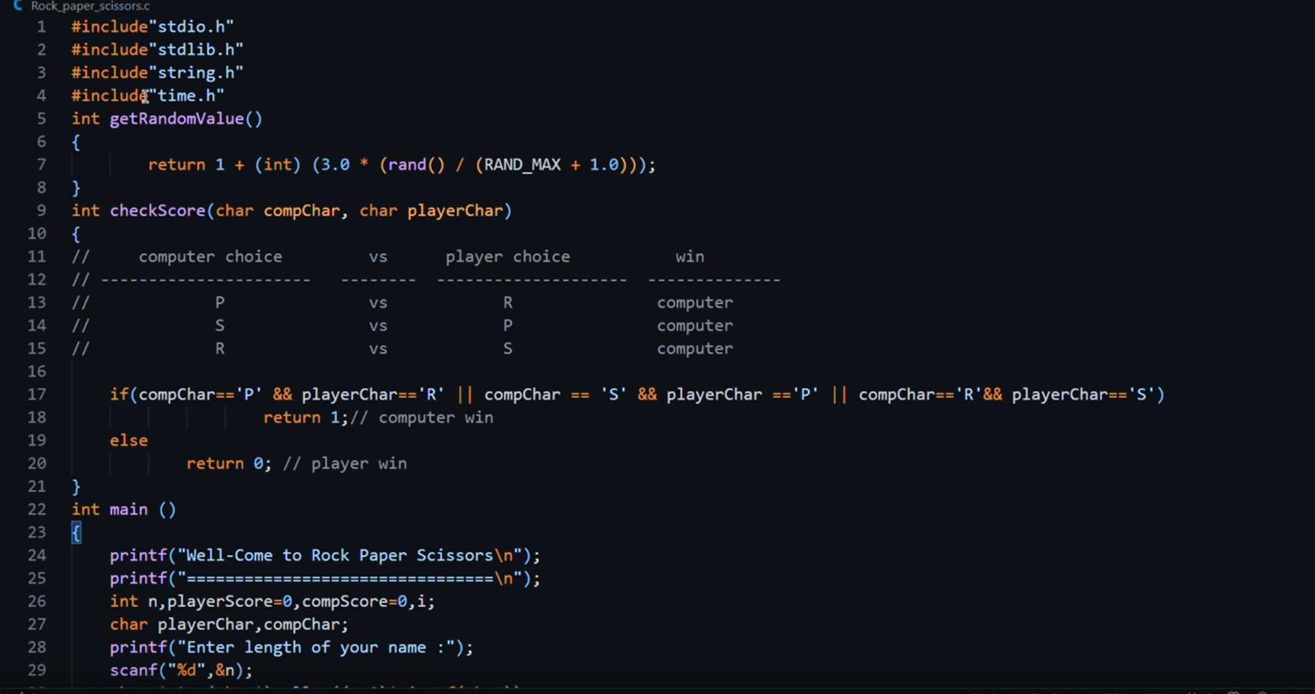Click line number 17 in the gutter
1315x694 pixels.
[37, 395]
